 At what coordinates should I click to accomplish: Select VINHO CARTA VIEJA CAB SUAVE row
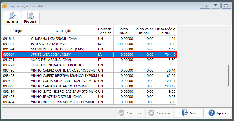pos(89,81)
